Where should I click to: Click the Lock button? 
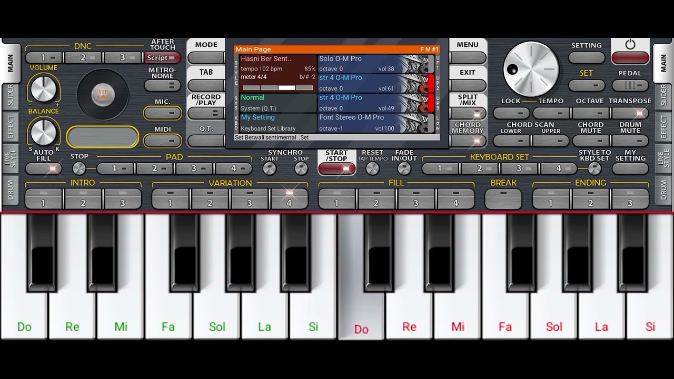point(511,113)
